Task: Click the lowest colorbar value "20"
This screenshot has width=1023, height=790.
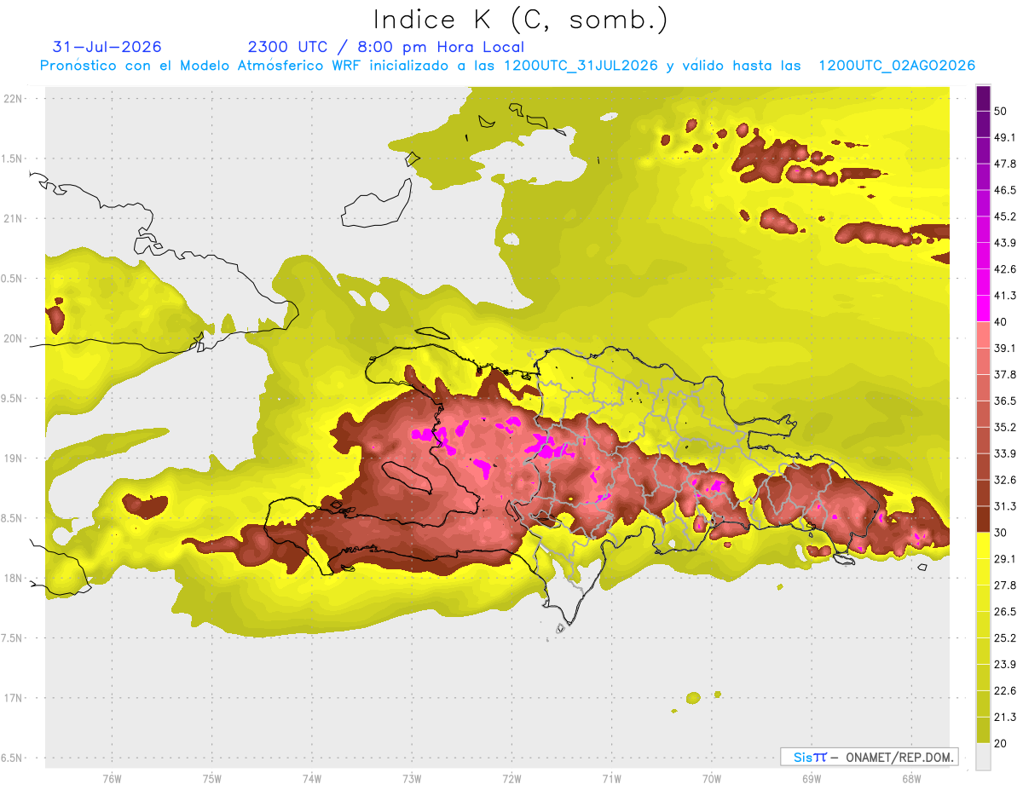Action: [x=1001, y=744]
